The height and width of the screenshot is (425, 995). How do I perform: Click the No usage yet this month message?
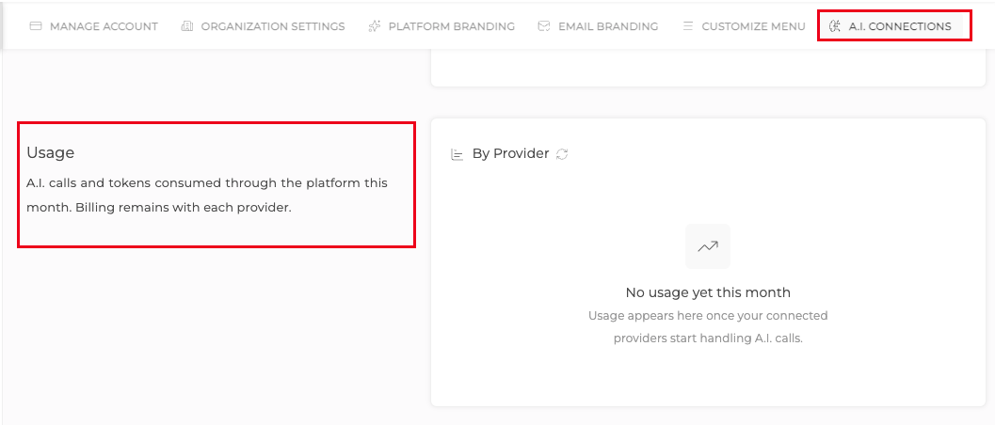(x=708, y=292)
